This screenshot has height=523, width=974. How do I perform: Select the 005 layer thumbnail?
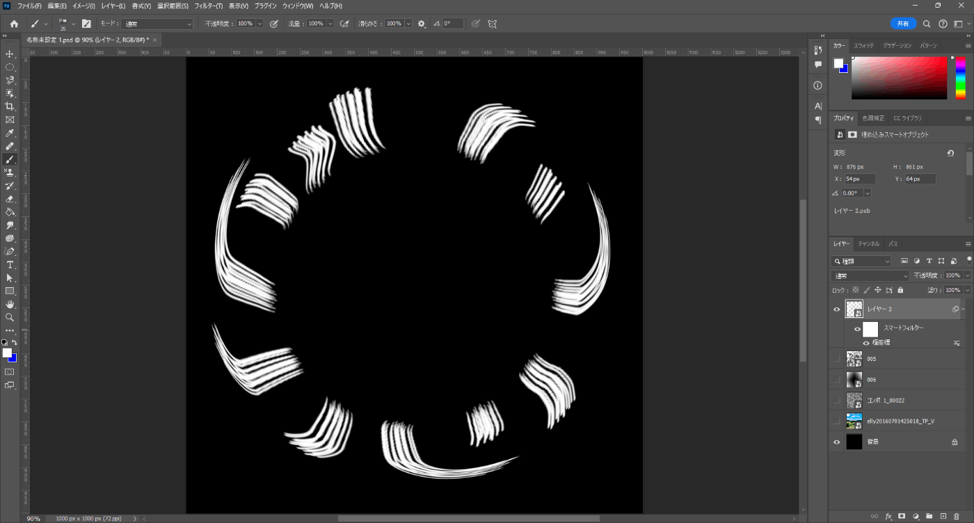[x=854, y=359]
